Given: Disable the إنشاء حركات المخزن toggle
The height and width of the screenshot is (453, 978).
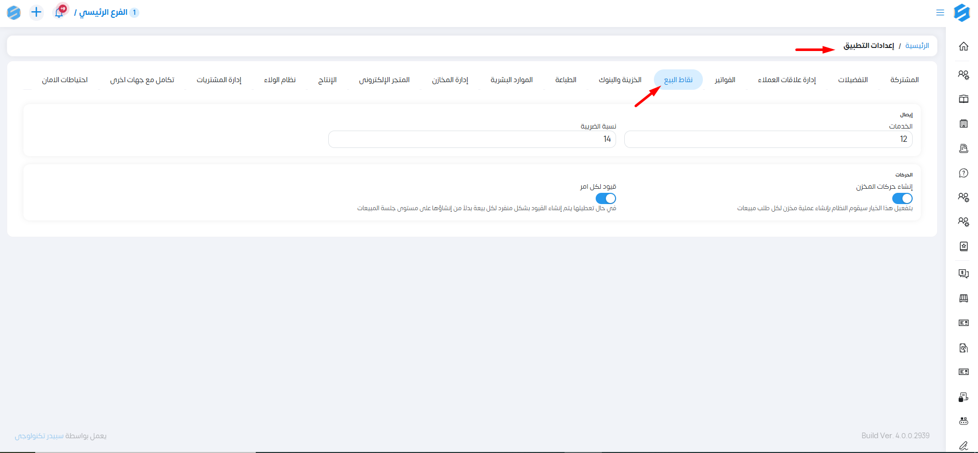Looking at the screenshot, I should pos(902,198).
